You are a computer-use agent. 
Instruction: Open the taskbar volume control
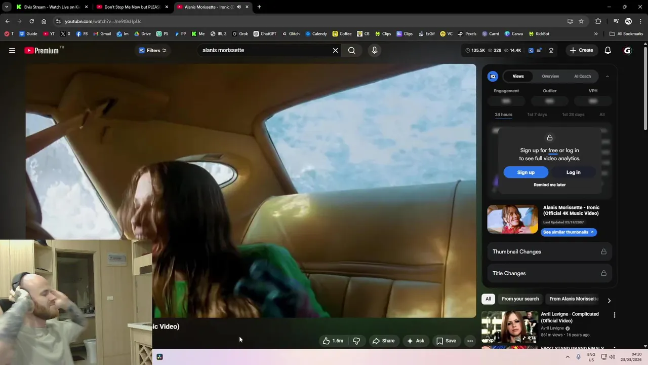click(612, 357)
